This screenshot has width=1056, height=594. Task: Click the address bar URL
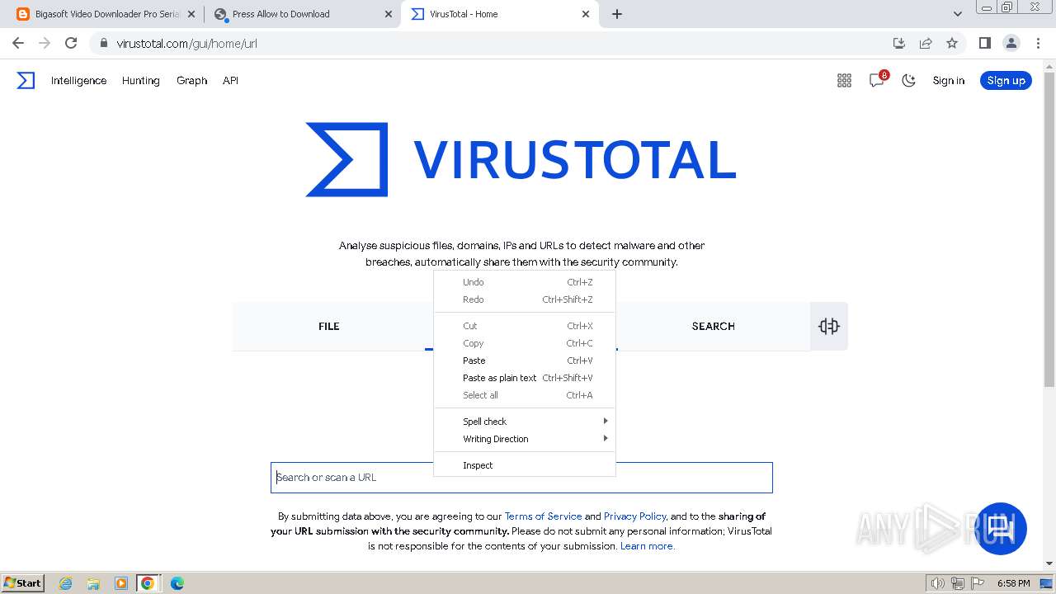tap(186, 43)
